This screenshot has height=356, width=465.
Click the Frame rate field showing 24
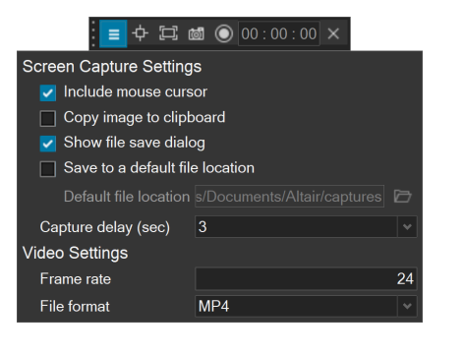[x=306, y=279]
